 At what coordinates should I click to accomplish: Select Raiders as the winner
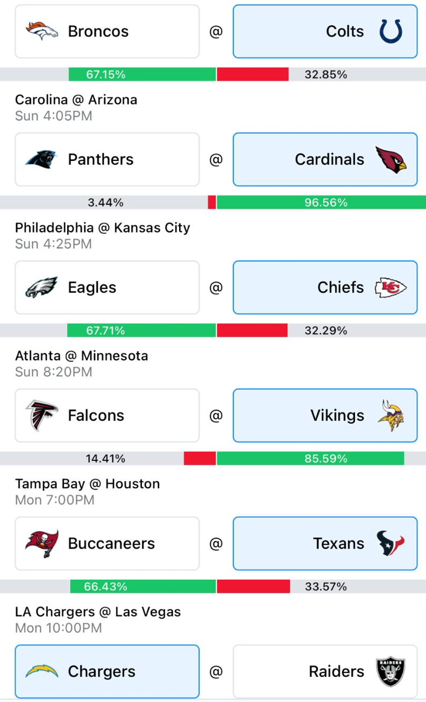325,672
